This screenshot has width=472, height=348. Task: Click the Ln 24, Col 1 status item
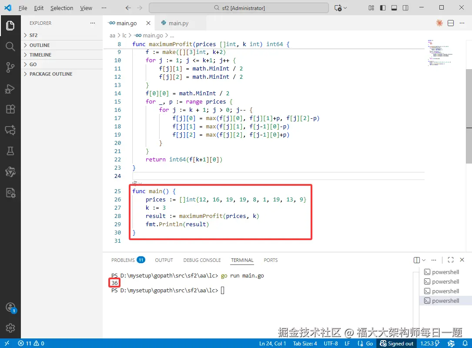click(x=273, y=344)
